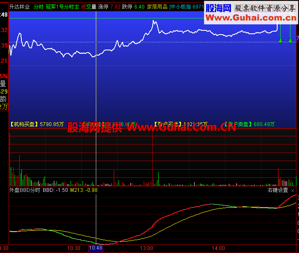Select the stock name 升达林业
The image size is (299, 253).
point(19,7)
